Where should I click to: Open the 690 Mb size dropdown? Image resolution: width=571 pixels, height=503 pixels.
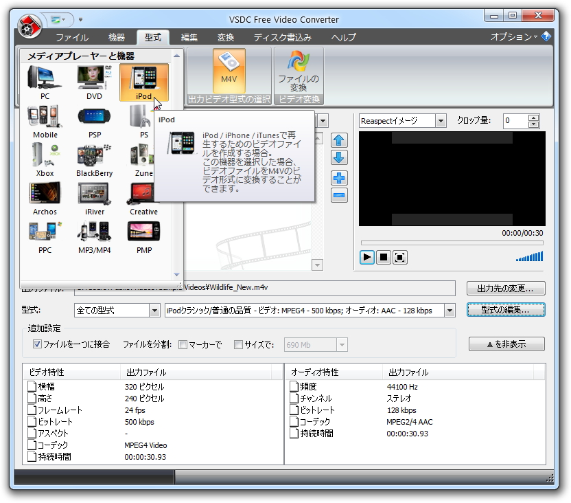342,345
